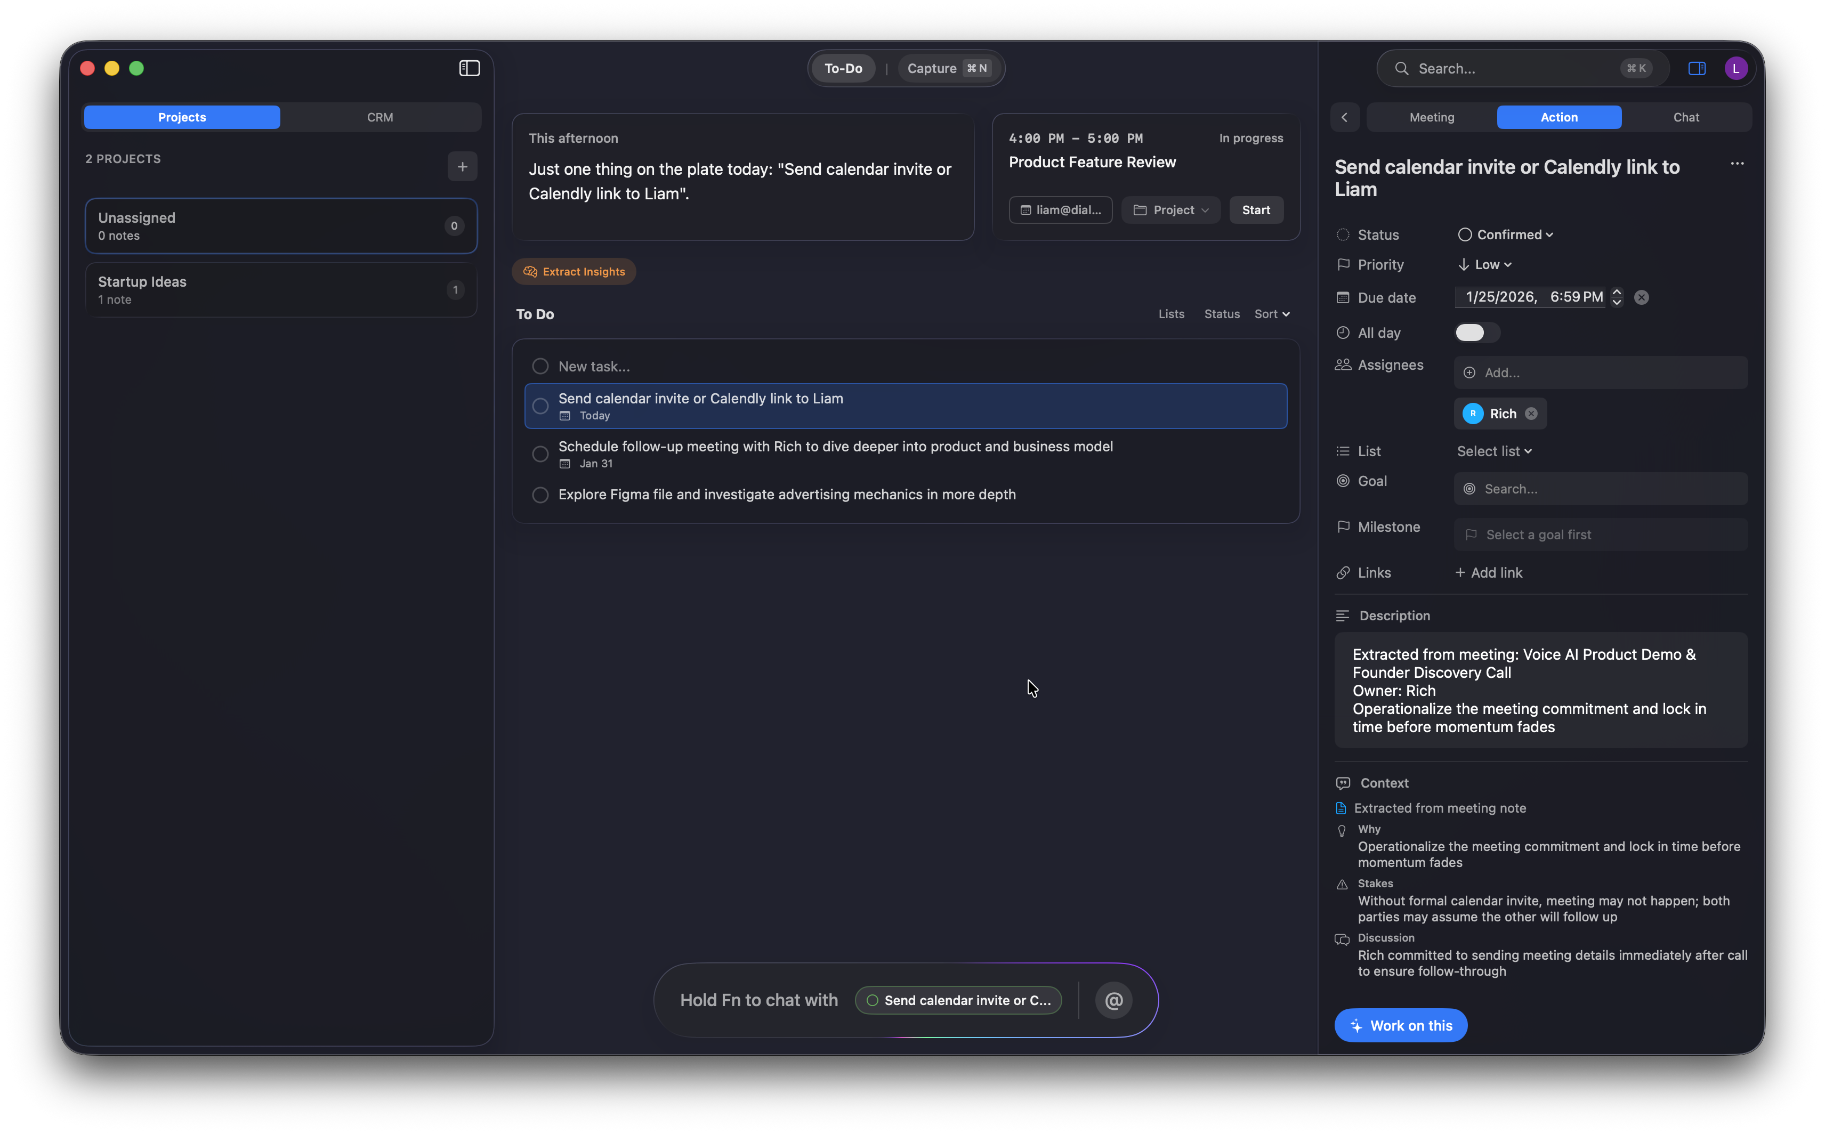Toggle the right panel icon beside search

coord(1697,68)
